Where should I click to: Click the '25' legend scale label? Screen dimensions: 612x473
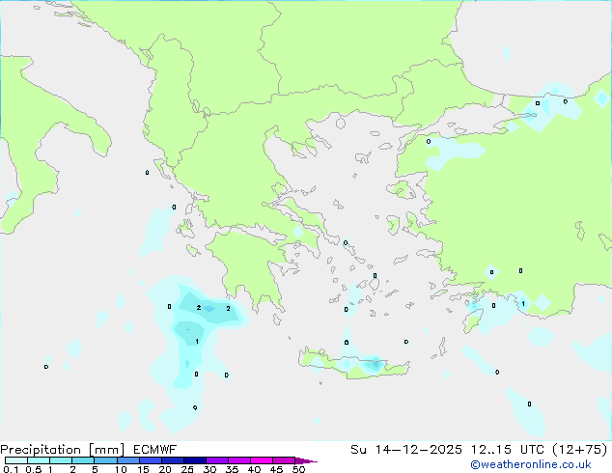[187, 469]
